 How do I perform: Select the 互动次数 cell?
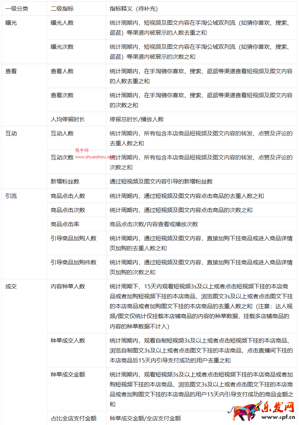click(x=77, y=162)
